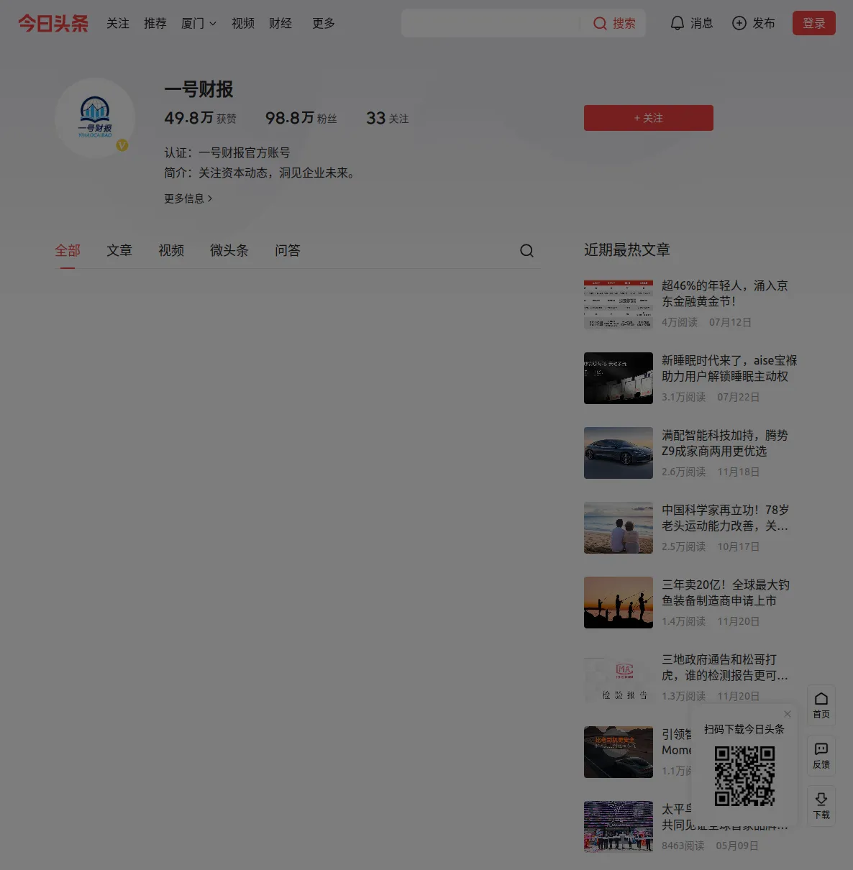Click the 扫码下载今日头条 label
The width and height of the screenshot is (853, 870).
[x=744, y=729]
